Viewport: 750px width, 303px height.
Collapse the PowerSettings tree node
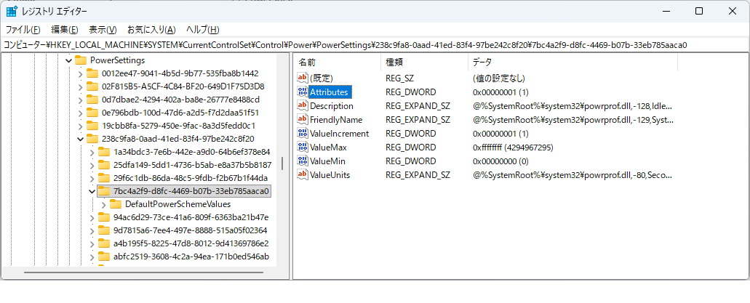tap(68, 60)
